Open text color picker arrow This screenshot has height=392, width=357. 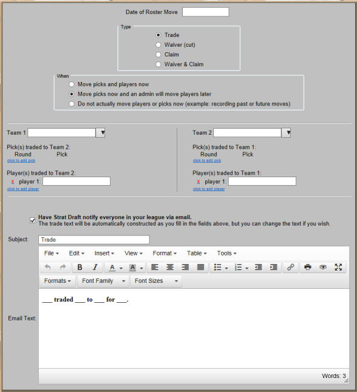(x=121, y=268)
